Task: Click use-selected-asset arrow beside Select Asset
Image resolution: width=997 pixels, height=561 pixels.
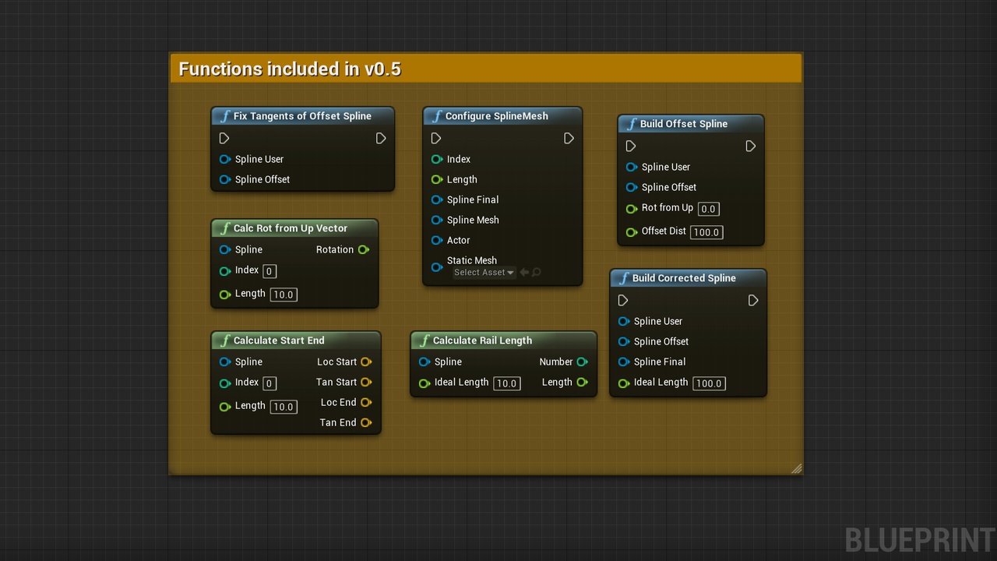Action: pyautogui.click(x=524, y=273)
